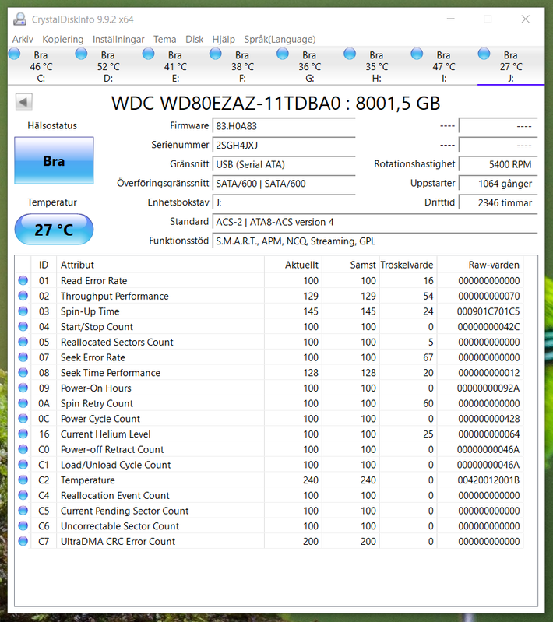Open the Språk(Language) menu
This screenshot has width=553, height=622.
coord(280,39)
